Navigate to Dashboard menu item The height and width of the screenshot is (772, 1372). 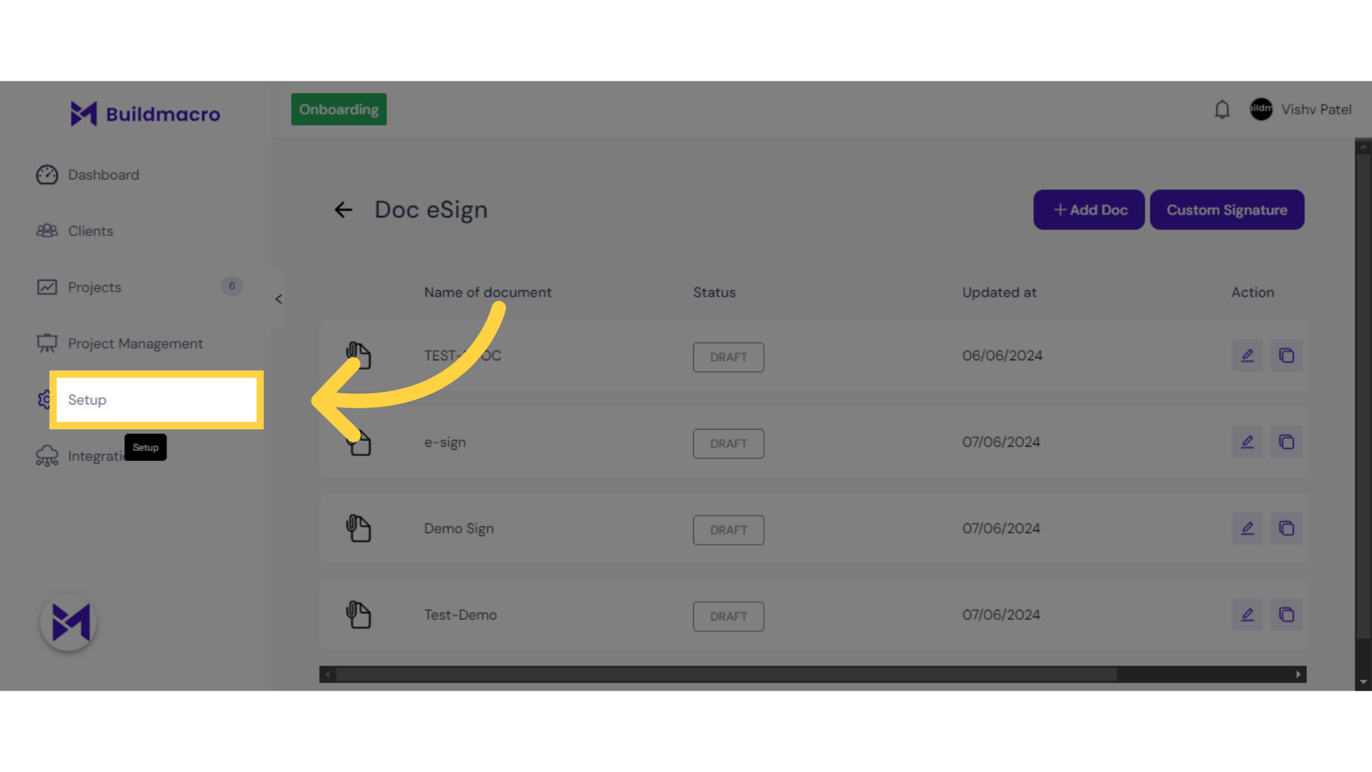coord(104,174)
